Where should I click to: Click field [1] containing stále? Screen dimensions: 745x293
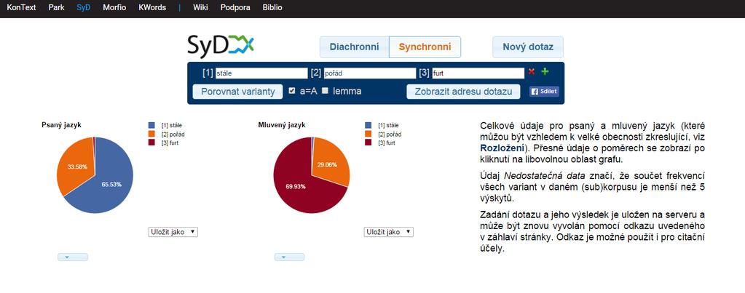[261, 73]
